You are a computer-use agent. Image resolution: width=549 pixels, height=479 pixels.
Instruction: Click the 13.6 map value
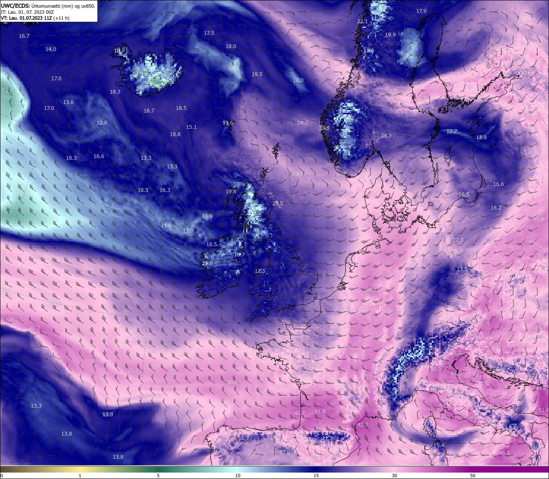click(68, 102)
